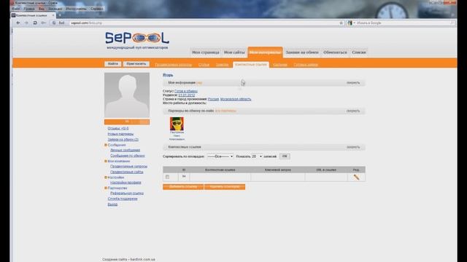Collapse the partners exchange section

tap(353, 111)
